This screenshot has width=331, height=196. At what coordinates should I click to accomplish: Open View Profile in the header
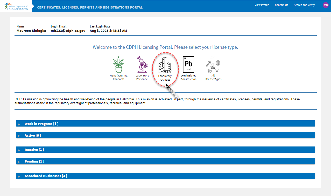pyautogui.click(x=262, y=5)
